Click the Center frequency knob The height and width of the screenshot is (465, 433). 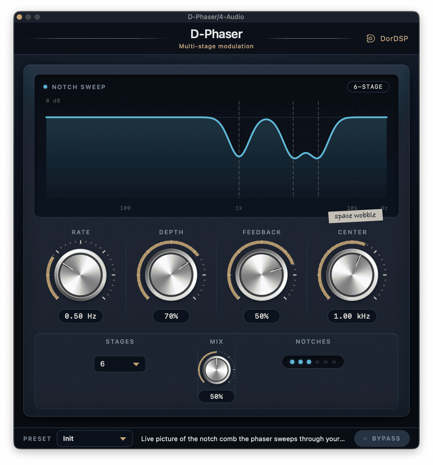(x=352, y=275)
